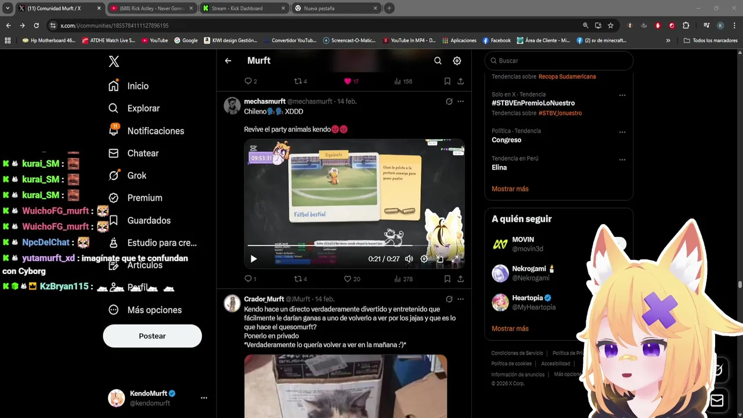Open Política de cookies link
Viewport: 743px width, 418px height.
click(511, 363)
